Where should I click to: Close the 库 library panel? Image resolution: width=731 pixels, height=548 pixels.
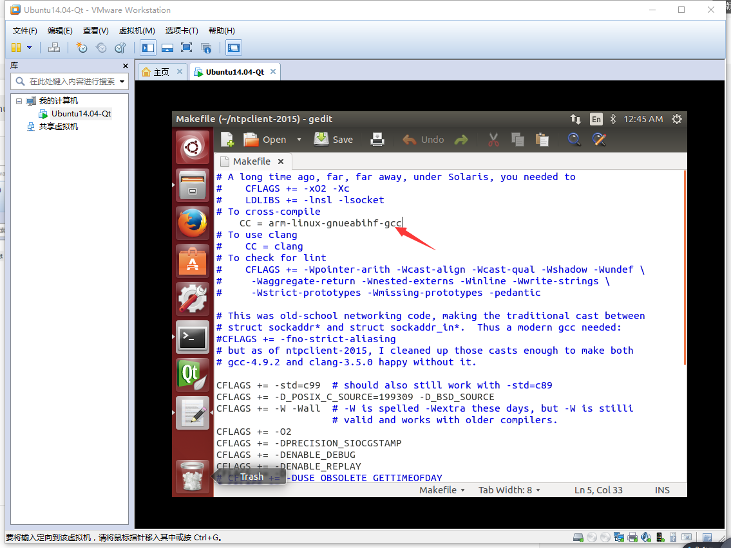click(x=125, y=66)
